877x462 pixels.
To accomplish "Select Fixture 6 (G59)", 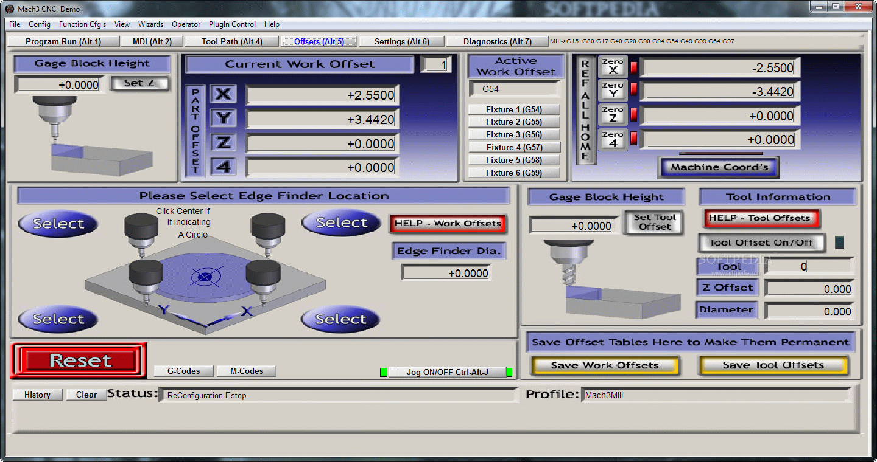I will (x=514, y=173).
